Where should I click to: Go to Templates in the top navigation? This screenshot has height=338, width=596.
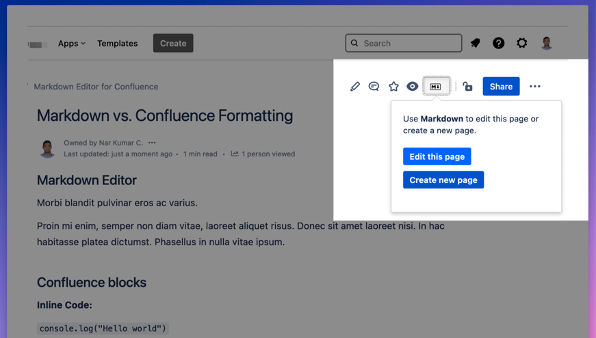(x=117, y=43)
